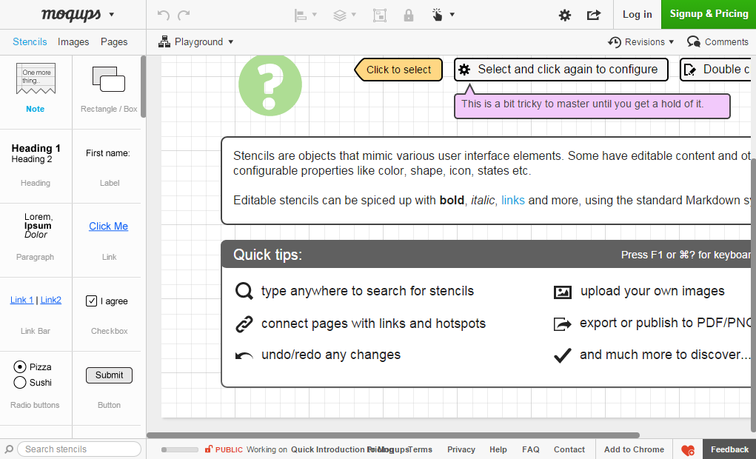Open the Help footer link
Screen dimensions: 756x459
click(498, 449)
